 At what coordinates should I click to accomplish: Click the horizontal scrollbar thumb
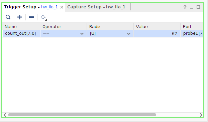tap(82, 115)
